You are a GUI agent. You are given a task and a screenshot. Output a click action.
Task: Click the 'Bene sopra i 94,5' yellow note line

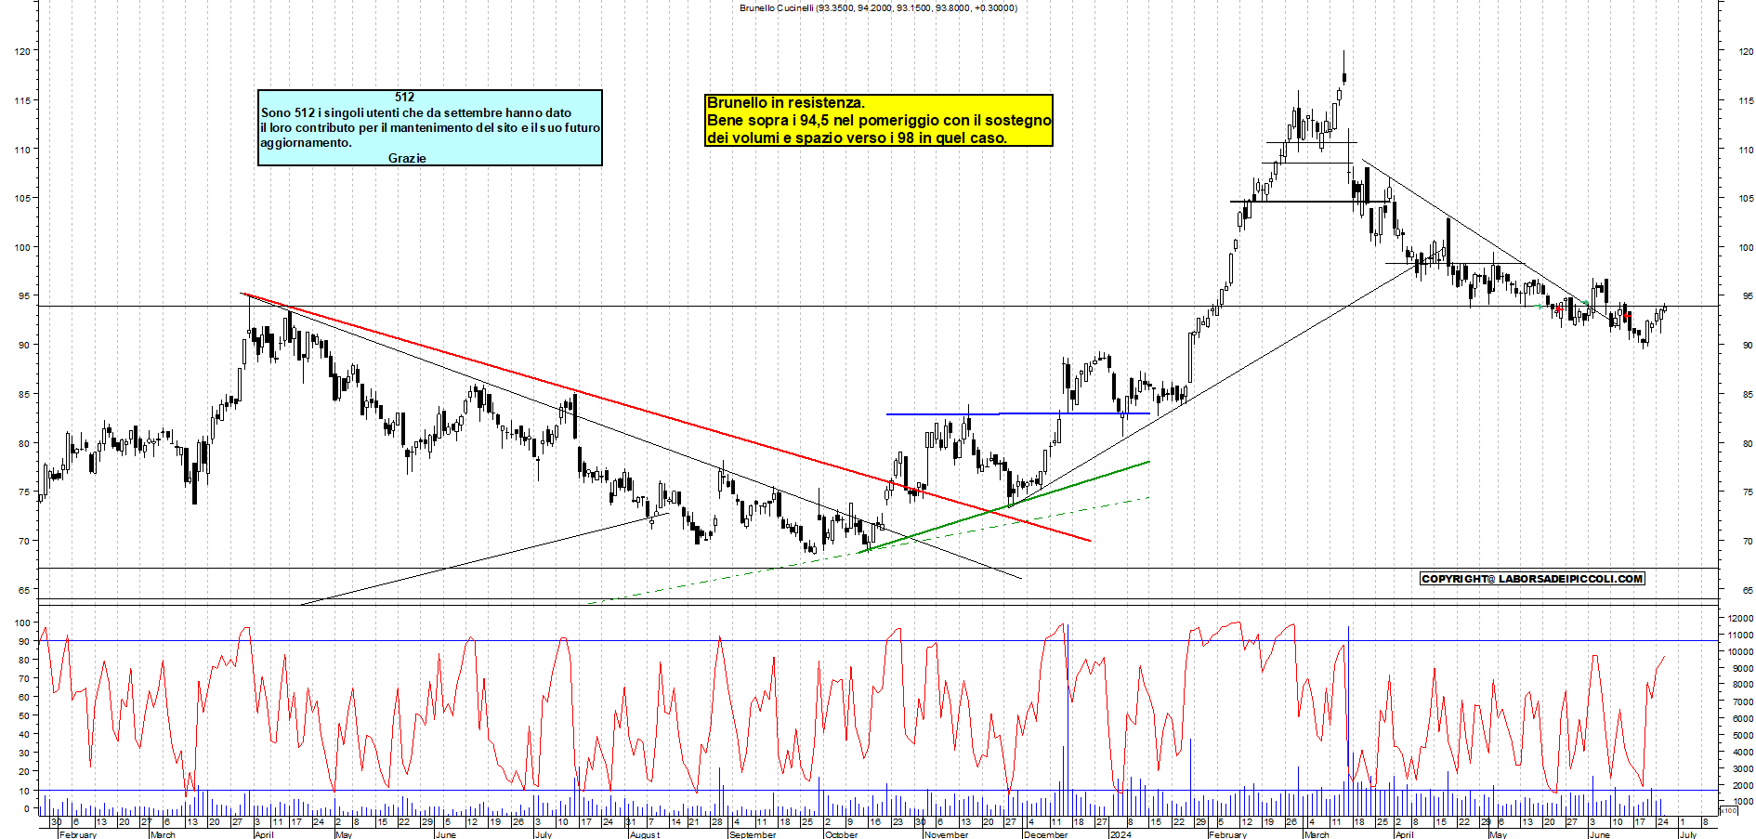[879, 120]
